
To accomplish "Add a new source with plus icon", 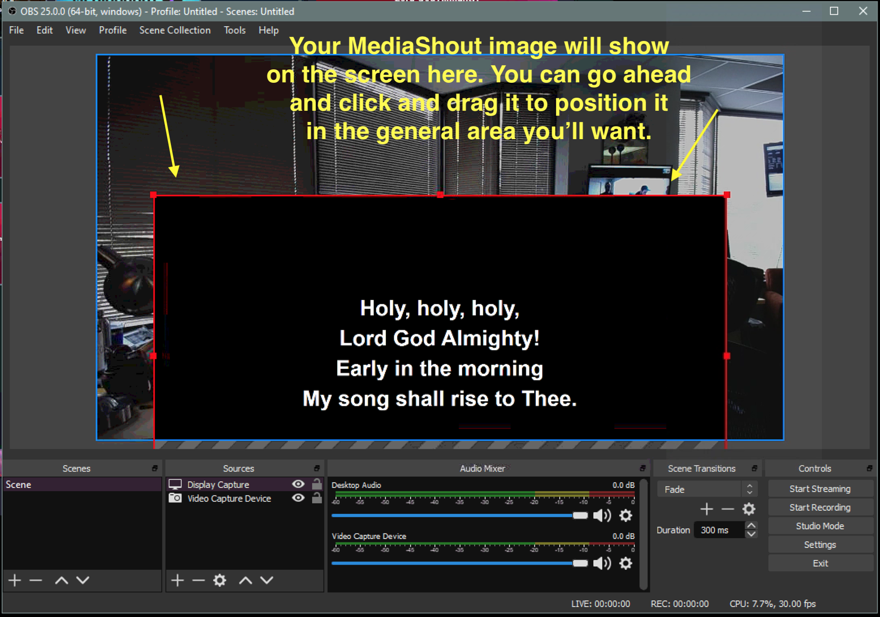I will click(177, 580).
